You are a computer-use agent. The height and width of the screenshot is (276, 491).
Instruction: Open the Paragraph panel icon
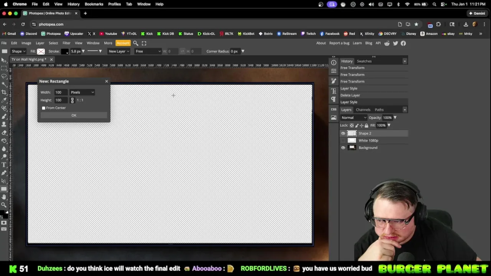[334, 99]
